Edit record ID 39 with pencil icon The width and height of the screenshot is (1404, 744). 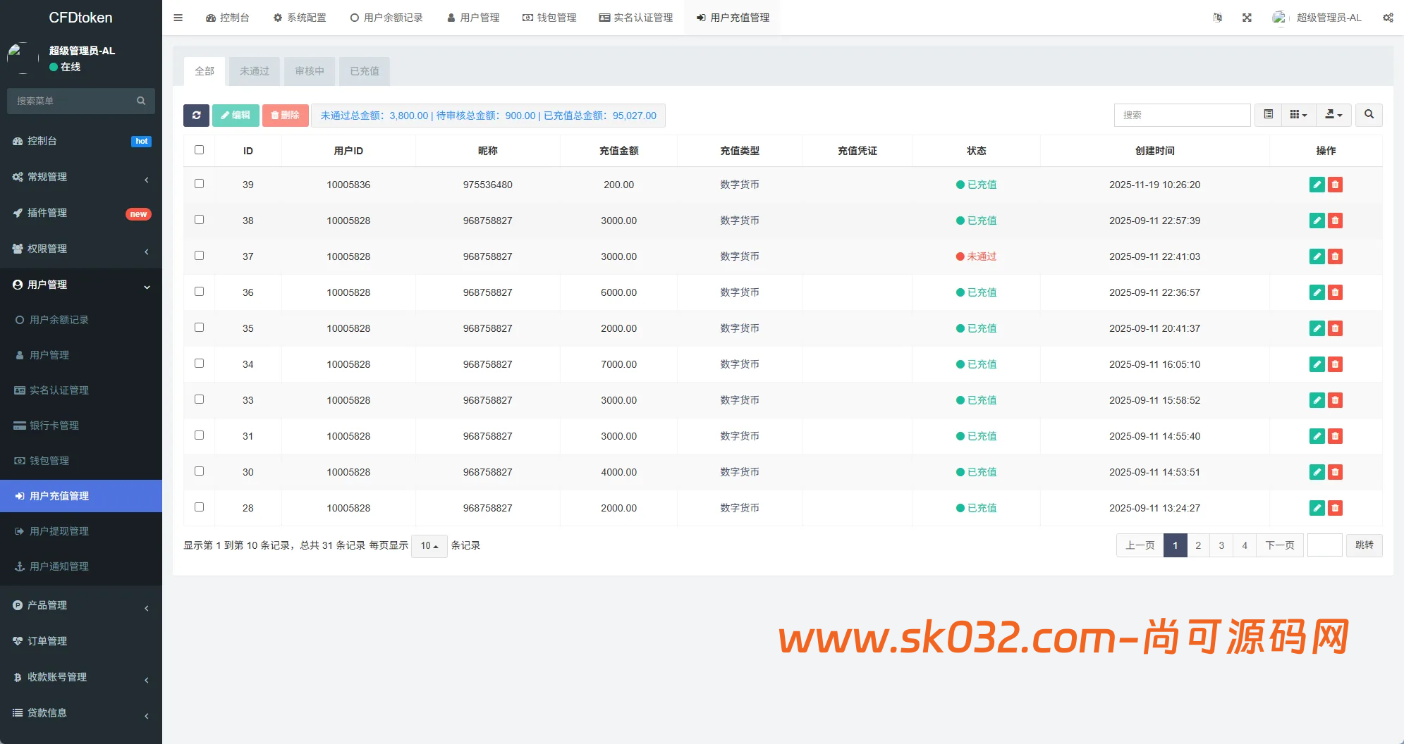click(1317, 185)
